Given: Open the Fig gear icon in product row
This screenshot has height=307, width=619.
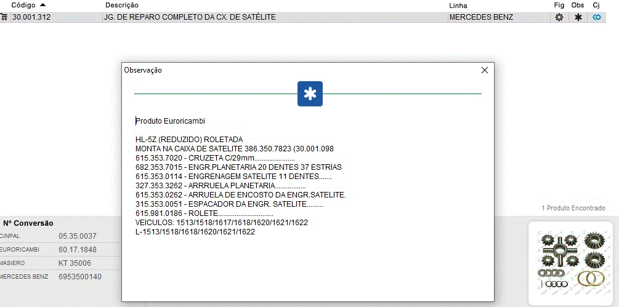Looking at the screenshot, I should [x=559, y=17].
